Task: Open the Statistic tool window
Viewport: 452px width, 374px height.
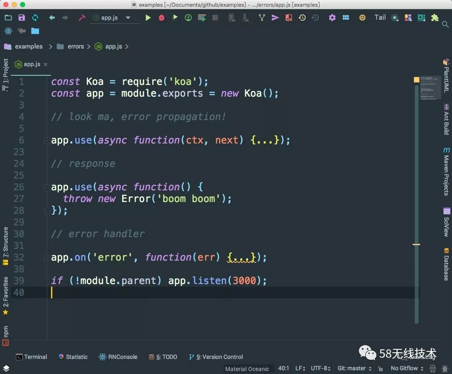Action: (x=73, y=357)
